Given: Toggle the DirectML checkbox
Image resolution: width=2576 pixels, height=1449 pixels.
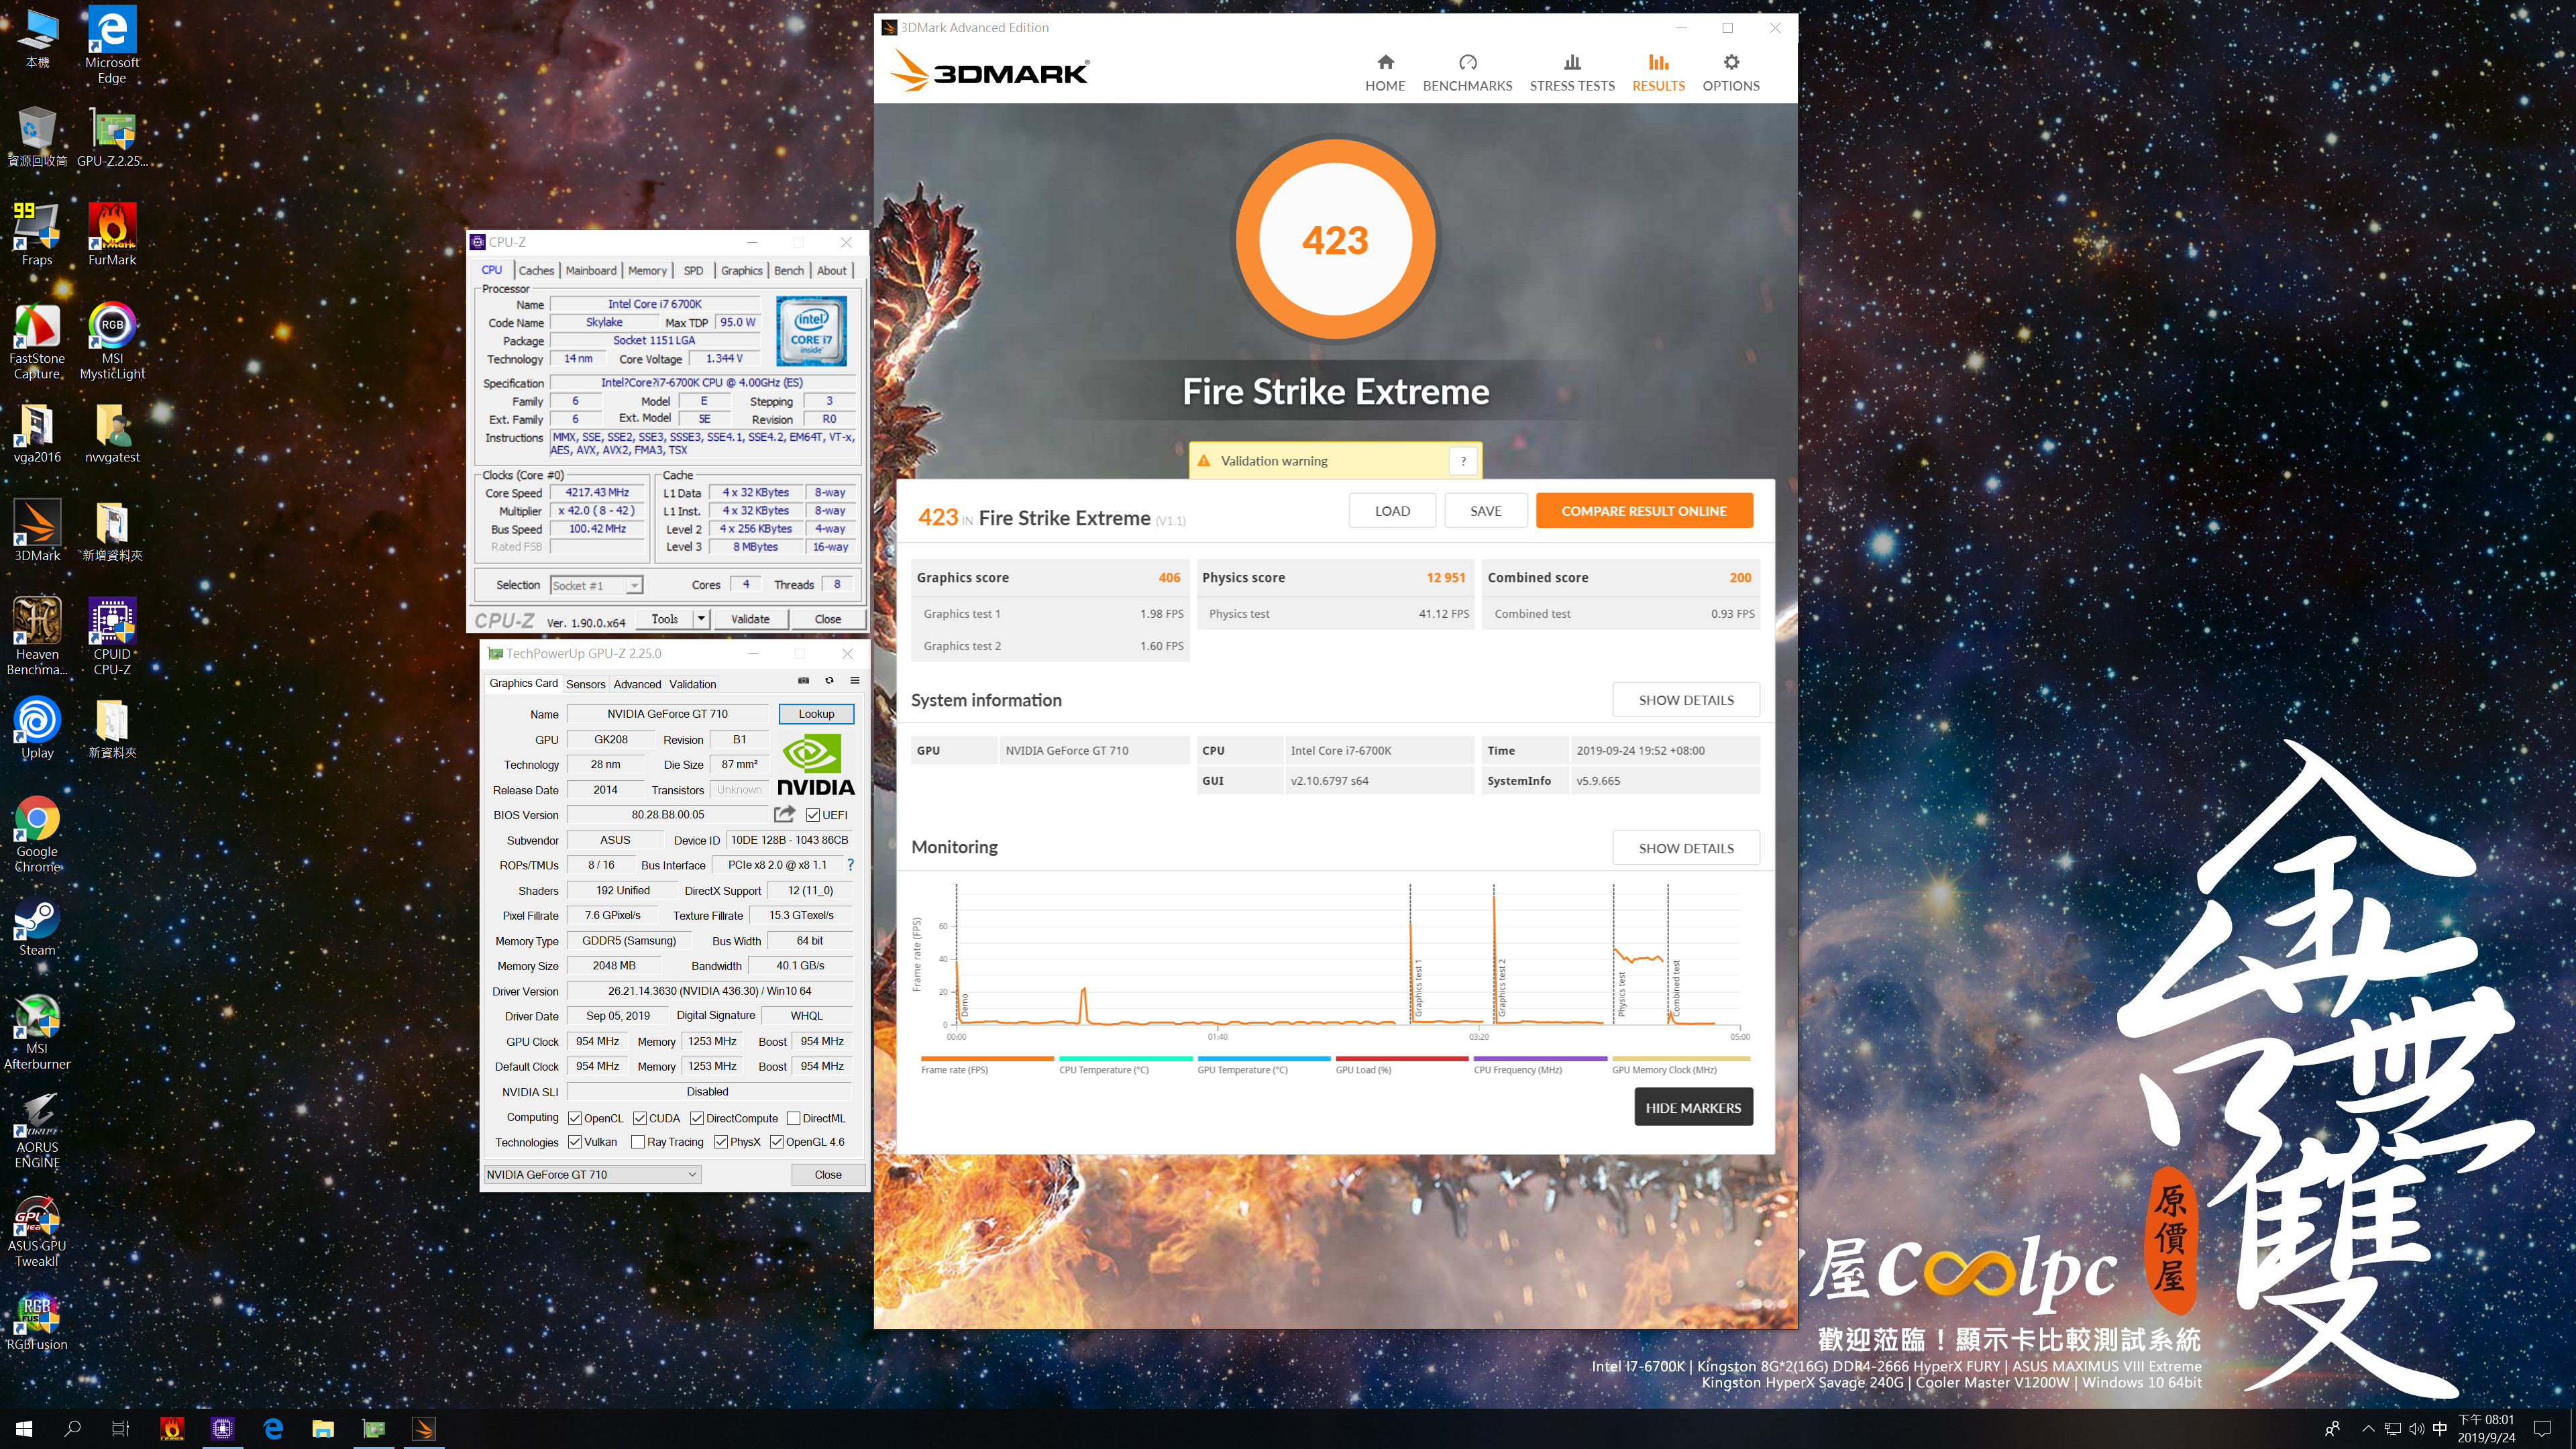Looking at the screenshot, I should tap(793, 1118).
